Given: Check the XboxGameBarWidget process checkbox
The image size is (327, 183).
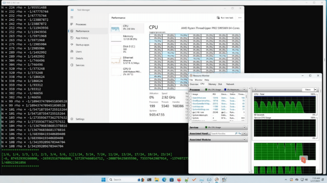Looking at the screenshot, I should pos(191,104).
